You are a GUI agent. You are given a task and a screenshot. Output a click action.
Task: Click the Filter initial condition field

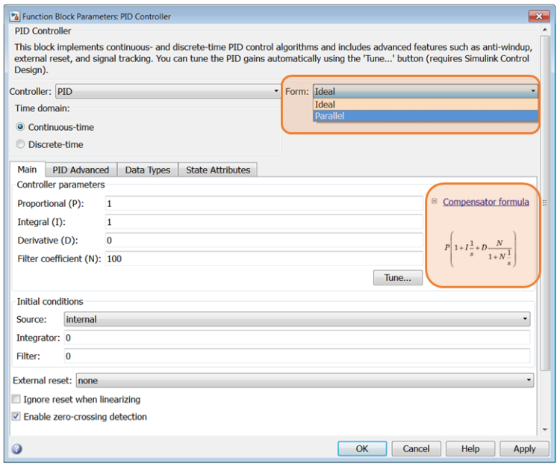tap(297, 356)
